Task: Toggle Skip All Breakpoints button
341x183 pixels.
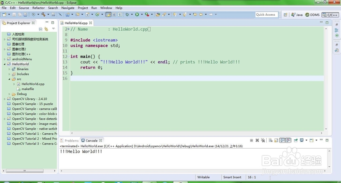Action: pyautogui.click(x=60, y=15)
